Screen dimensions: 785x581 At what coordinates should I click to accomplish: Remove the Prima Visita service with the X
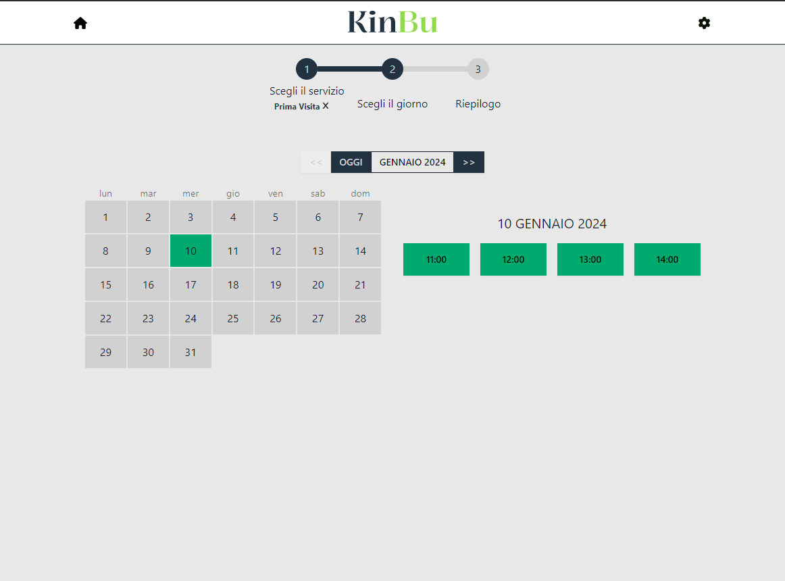coord(326,106)
